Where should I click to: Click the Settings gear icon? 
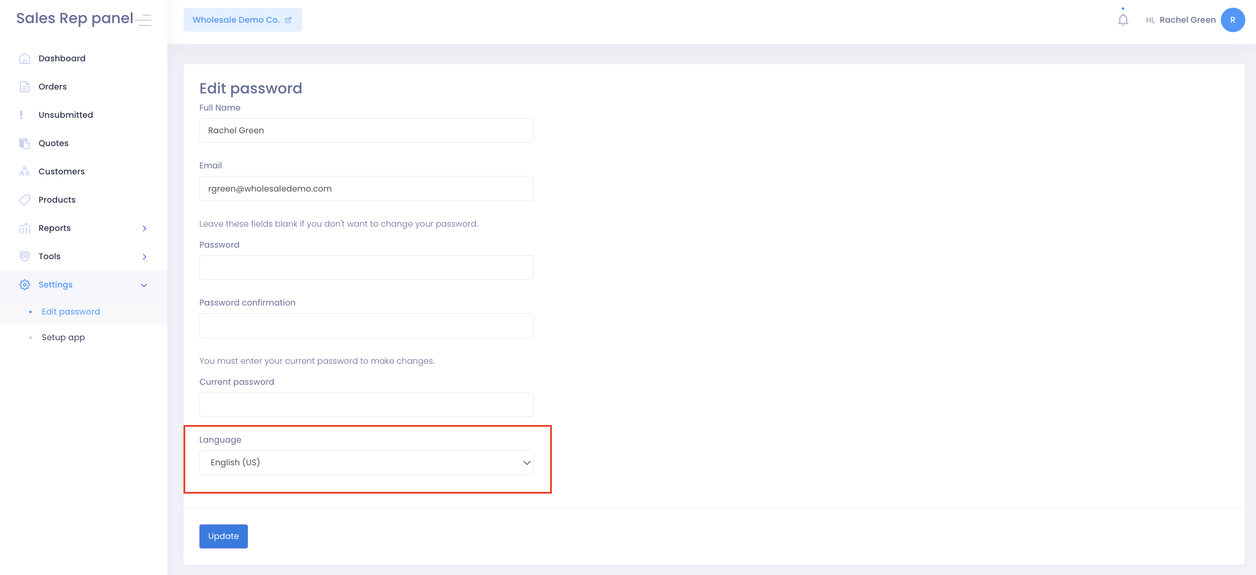[24, 285]
